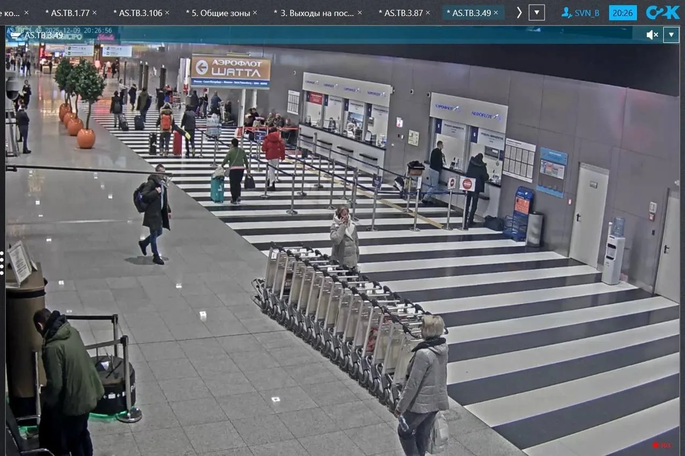This screenshot has width=685, height=456.
Task: Click the SVN_B user profile icon
Action: click(x=566, y=12)
